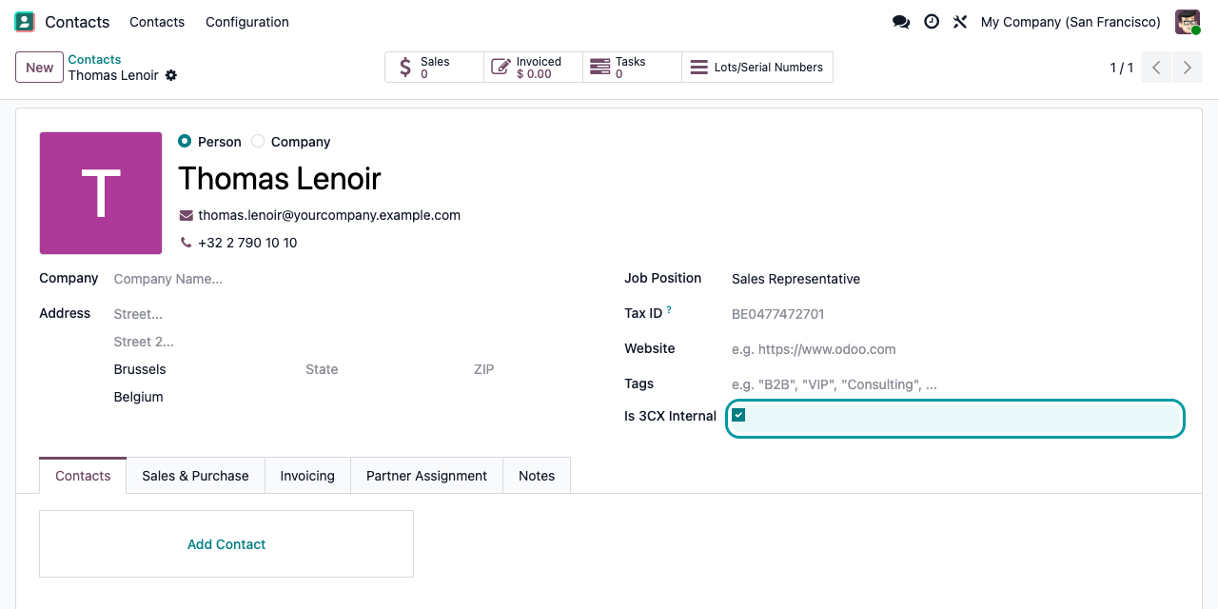Click the phone icon beside the number
The image size is (1218, 609).
tap(187, 243)
